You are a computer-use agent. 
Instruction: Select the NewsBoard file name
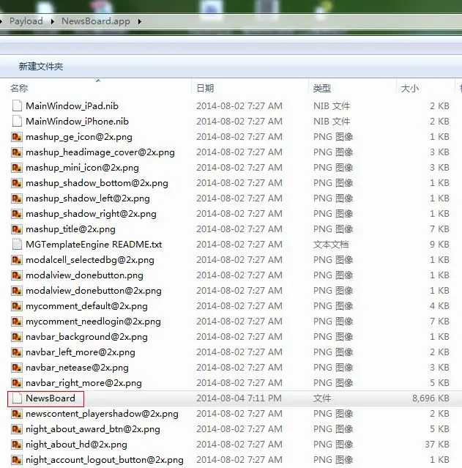coord(51,398)
